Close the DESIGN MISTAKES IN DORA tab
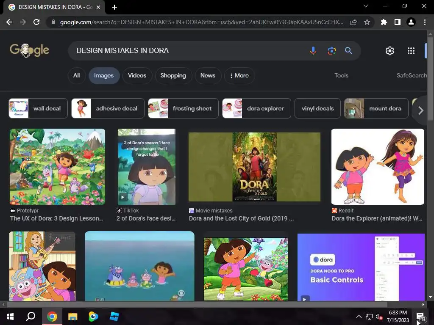This screenshot has width=434, height=325. (x=98, y=7)
